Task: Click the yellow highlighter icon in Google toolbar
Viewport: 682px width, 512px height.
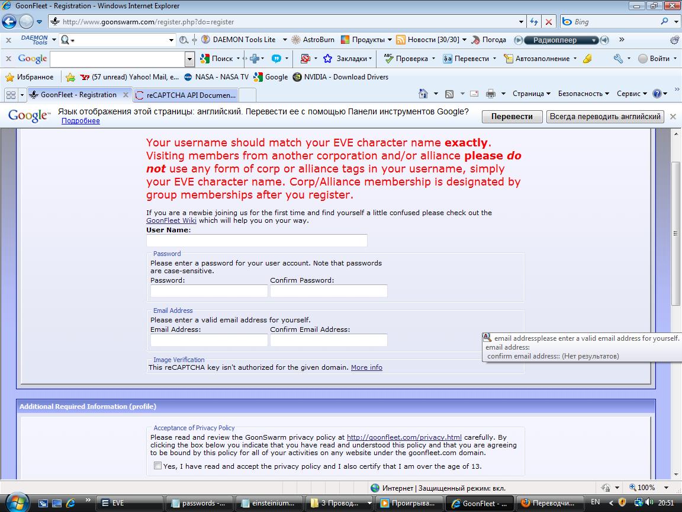Action: click(x=588, y=58)
